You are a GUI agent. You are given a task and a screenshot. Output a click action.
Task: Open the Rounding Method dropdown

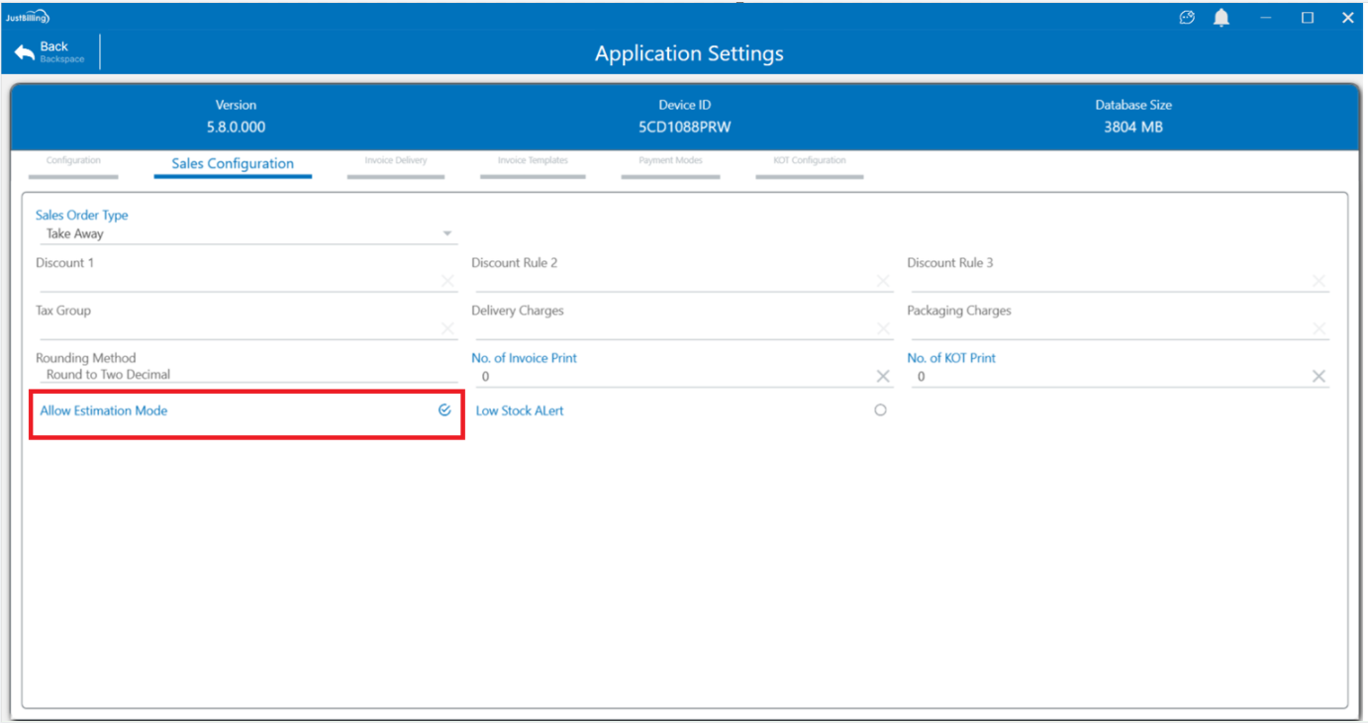click(247, 375)
